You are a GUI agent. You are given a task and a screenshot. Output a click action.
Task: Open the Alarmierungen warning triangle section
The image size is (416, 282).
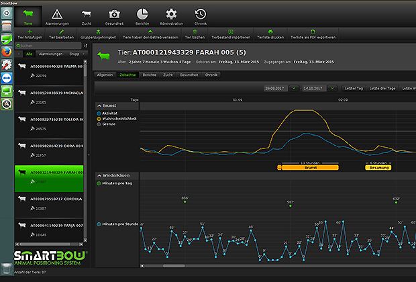[57, 17]
